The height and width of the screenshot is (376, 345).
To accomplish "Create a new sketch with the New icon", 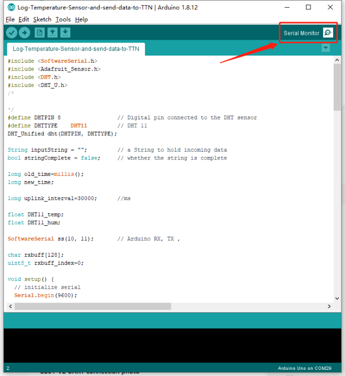I will click(x=40, y=32).
